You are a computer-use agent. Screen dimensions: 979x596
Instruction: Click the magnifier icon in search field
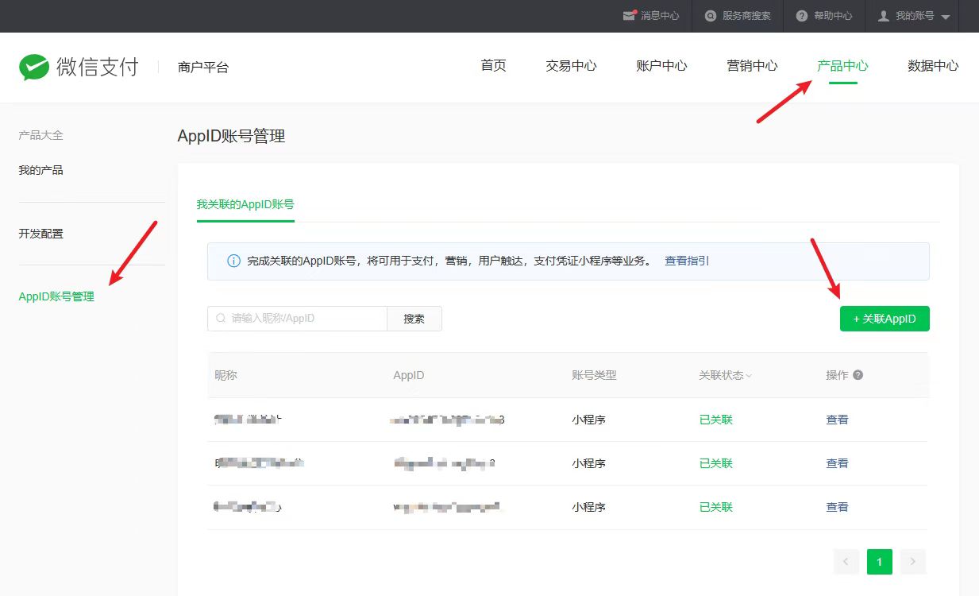pyautogui.click(x=221, y=319)
